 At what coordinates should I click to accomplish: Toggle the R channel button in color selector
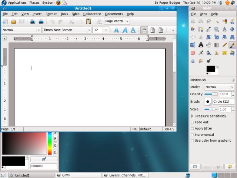(x=55, y=139)
